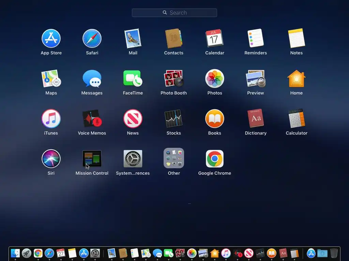
Task: Open Reminders list icon in Dock
Action: pos(134,253)
